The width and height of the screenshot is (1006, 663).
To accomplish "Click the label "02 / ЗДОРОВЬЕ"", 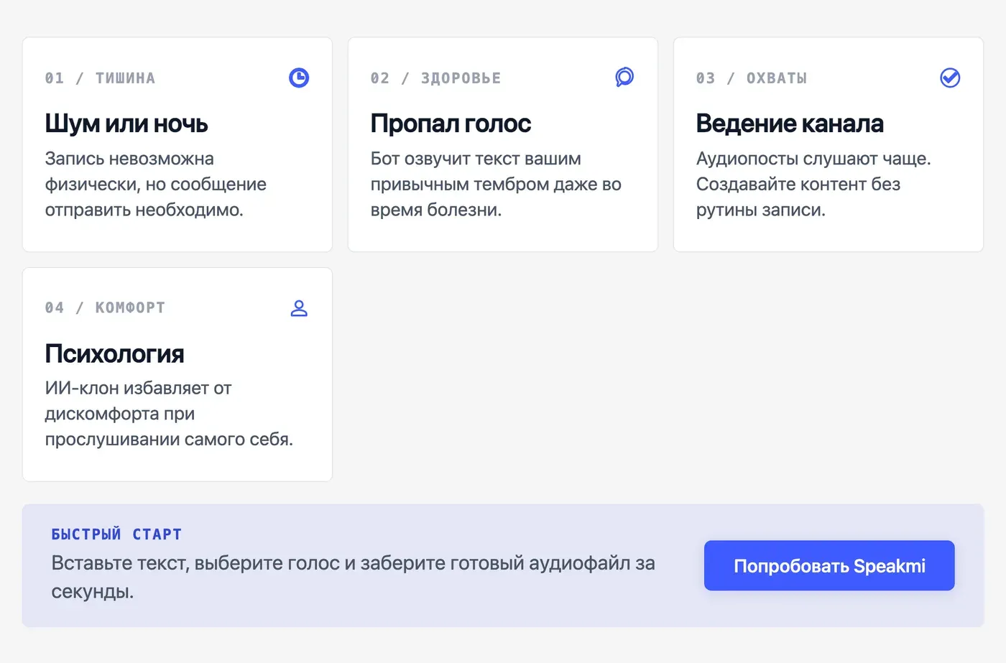I will pos(435,78).
